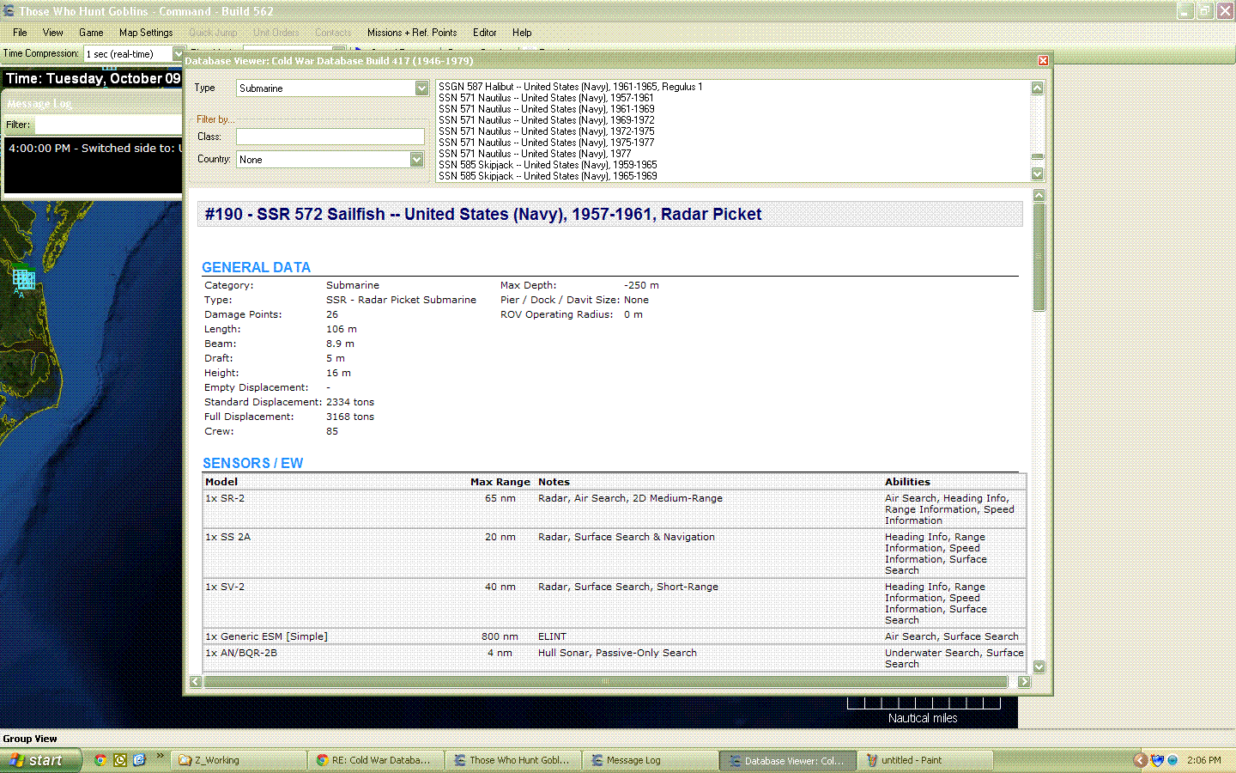Click the second quick launch icon
Screen dimensions: 1236x773
[120, 760]
